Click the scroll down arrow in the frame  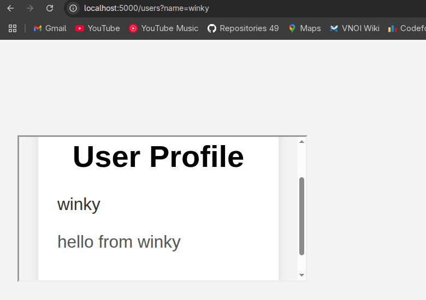[x=301, y=275]
